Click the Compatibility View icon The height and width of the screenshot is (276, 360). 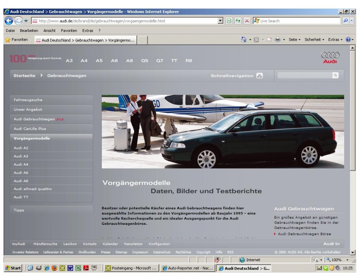tap(229, 21)
